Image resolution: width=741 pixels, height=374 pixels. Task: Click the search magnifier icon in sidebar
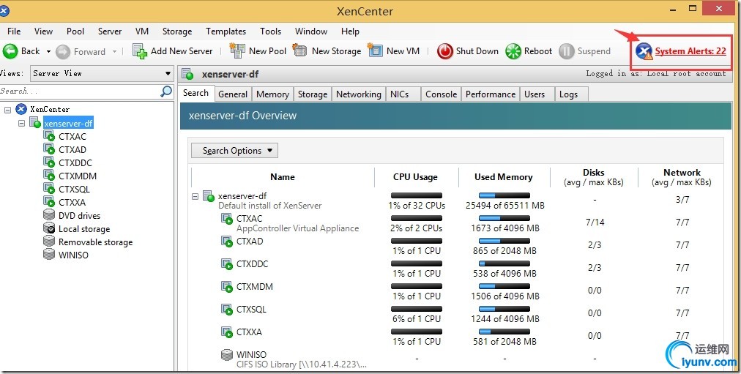point(166,91)
